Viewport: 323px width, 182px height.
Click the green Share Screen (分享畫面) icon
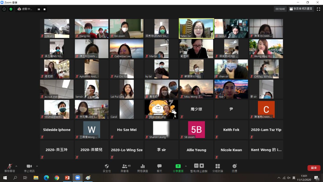(178, 166)
